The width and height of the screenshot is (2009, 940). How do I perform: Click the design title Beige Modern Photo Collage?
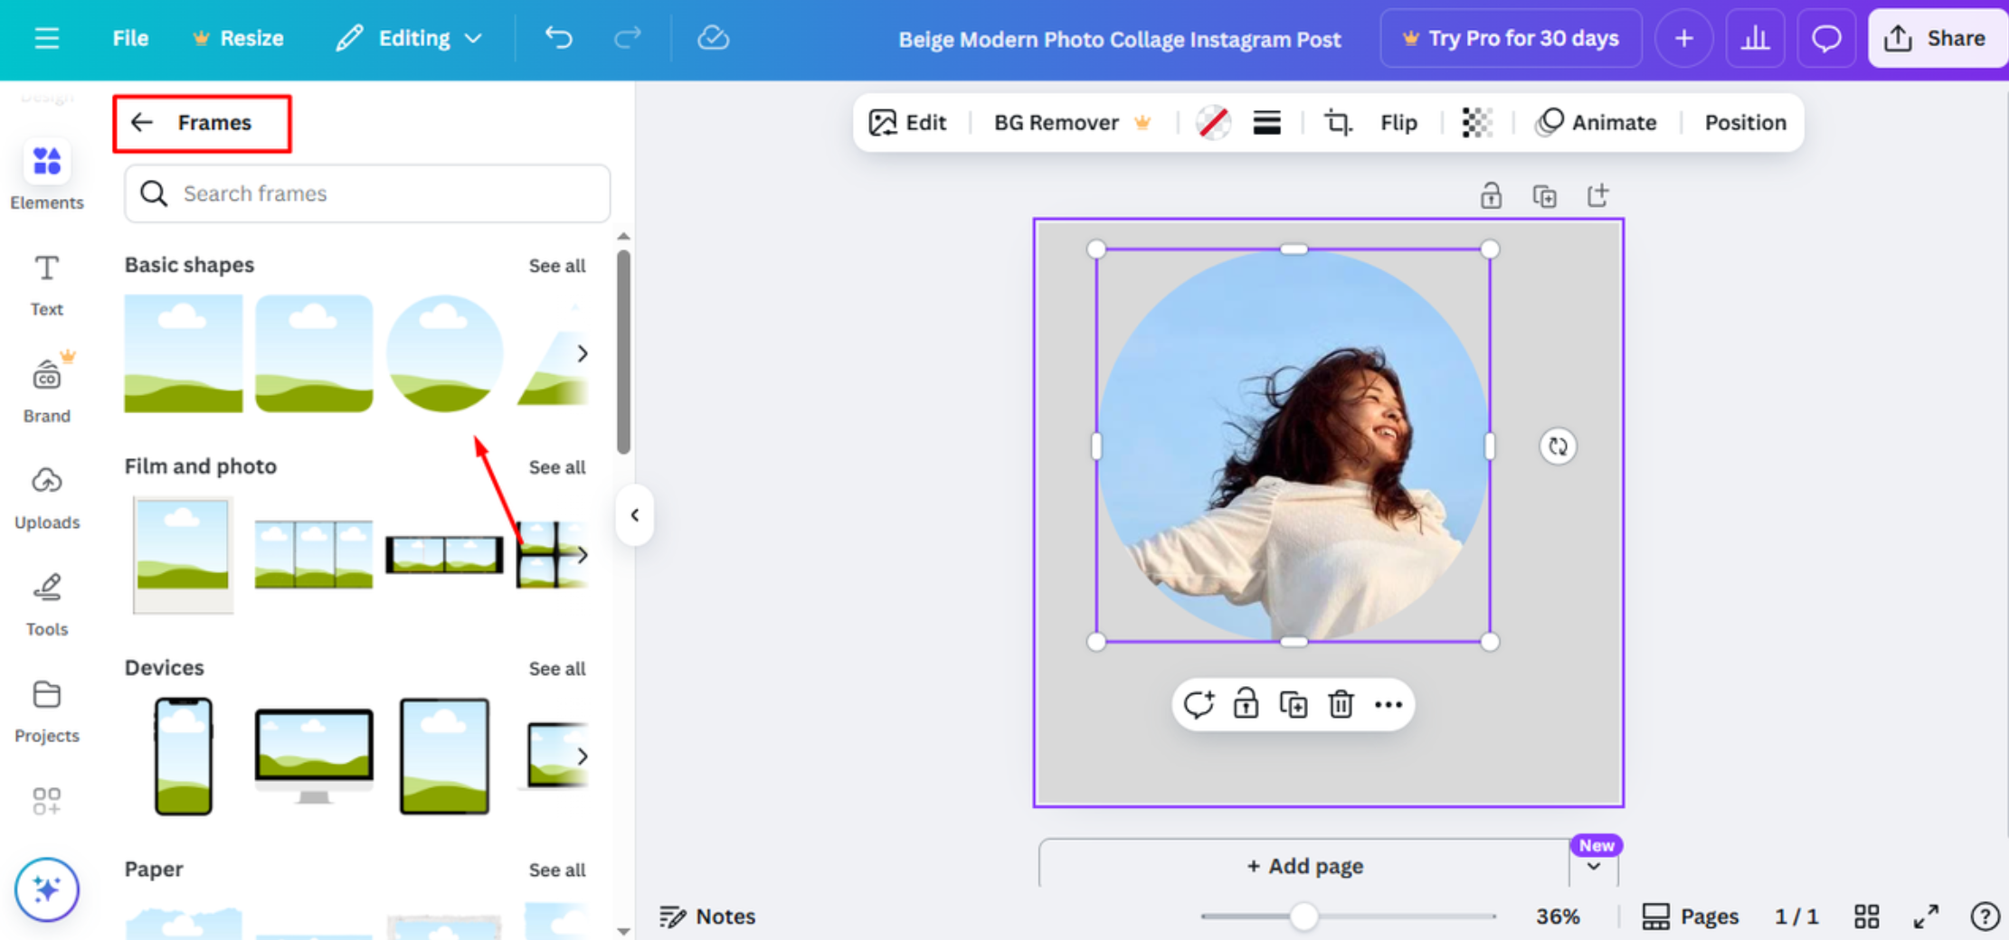click(1119, 40)
